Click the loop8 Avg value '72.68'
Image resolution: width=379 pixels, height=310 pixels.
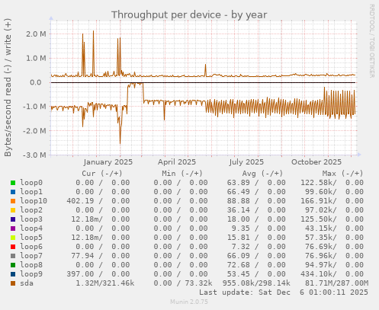239,265
